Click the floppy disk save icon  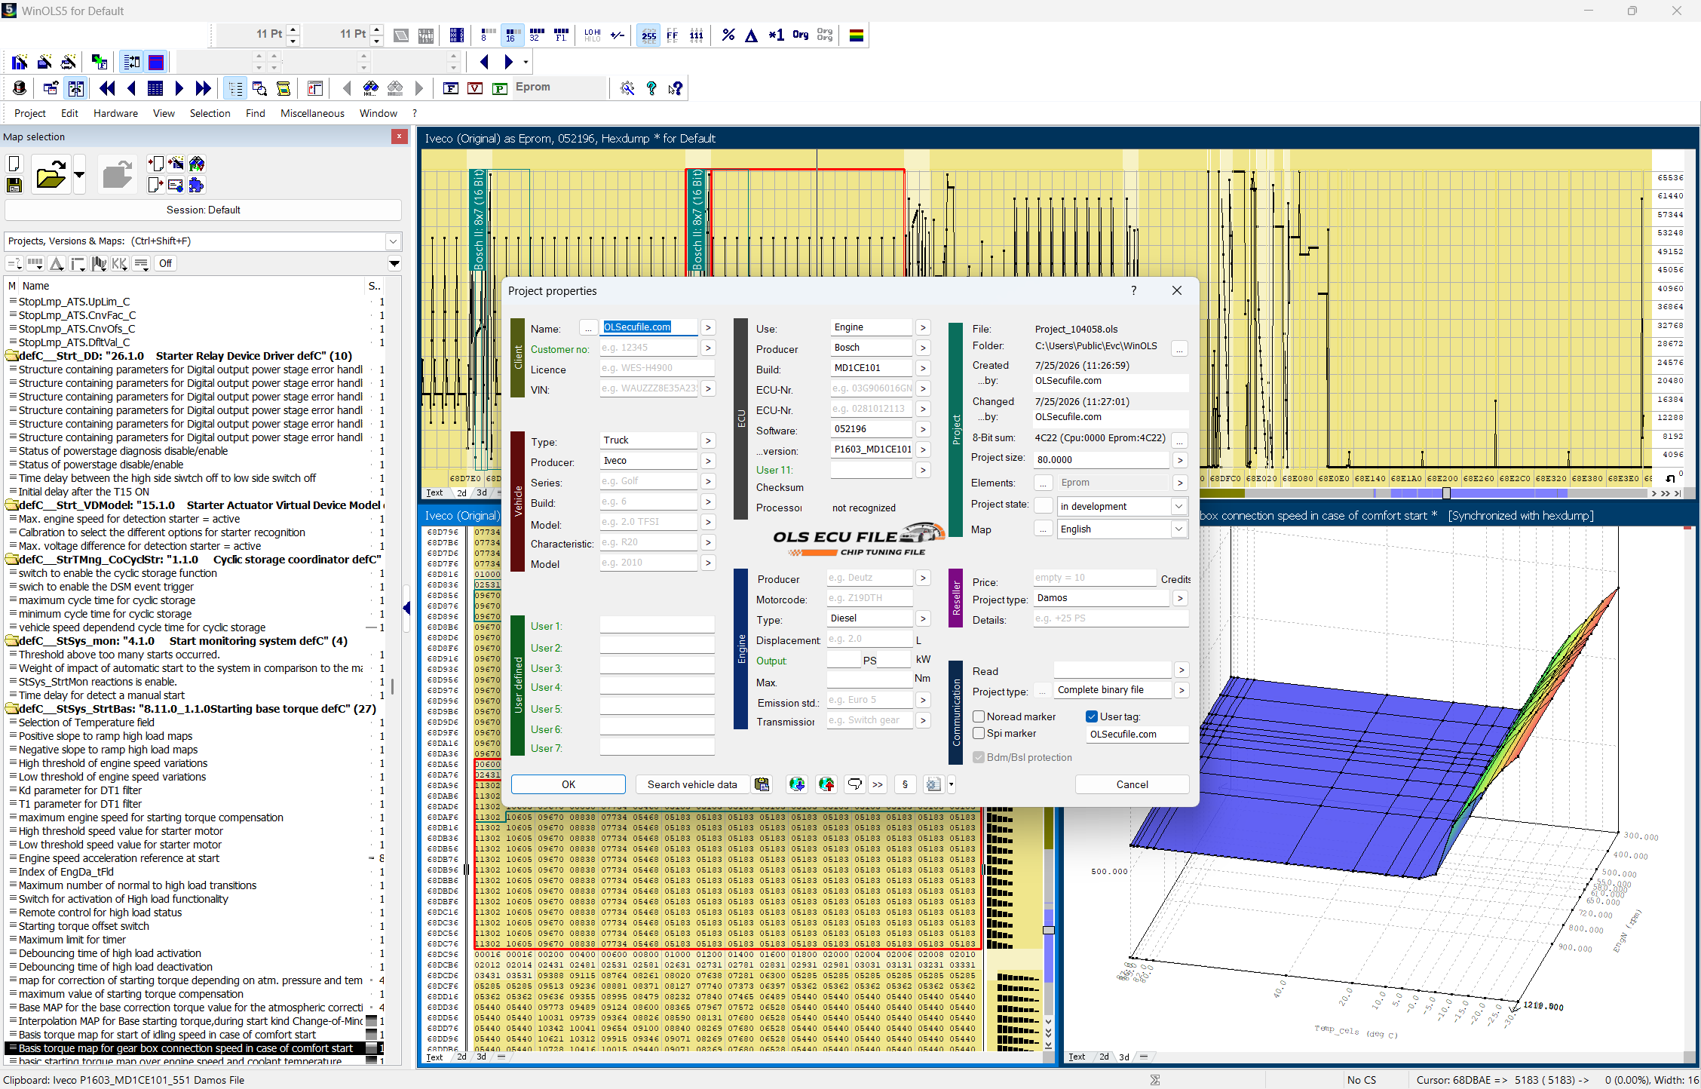click(x=14, y=186)
